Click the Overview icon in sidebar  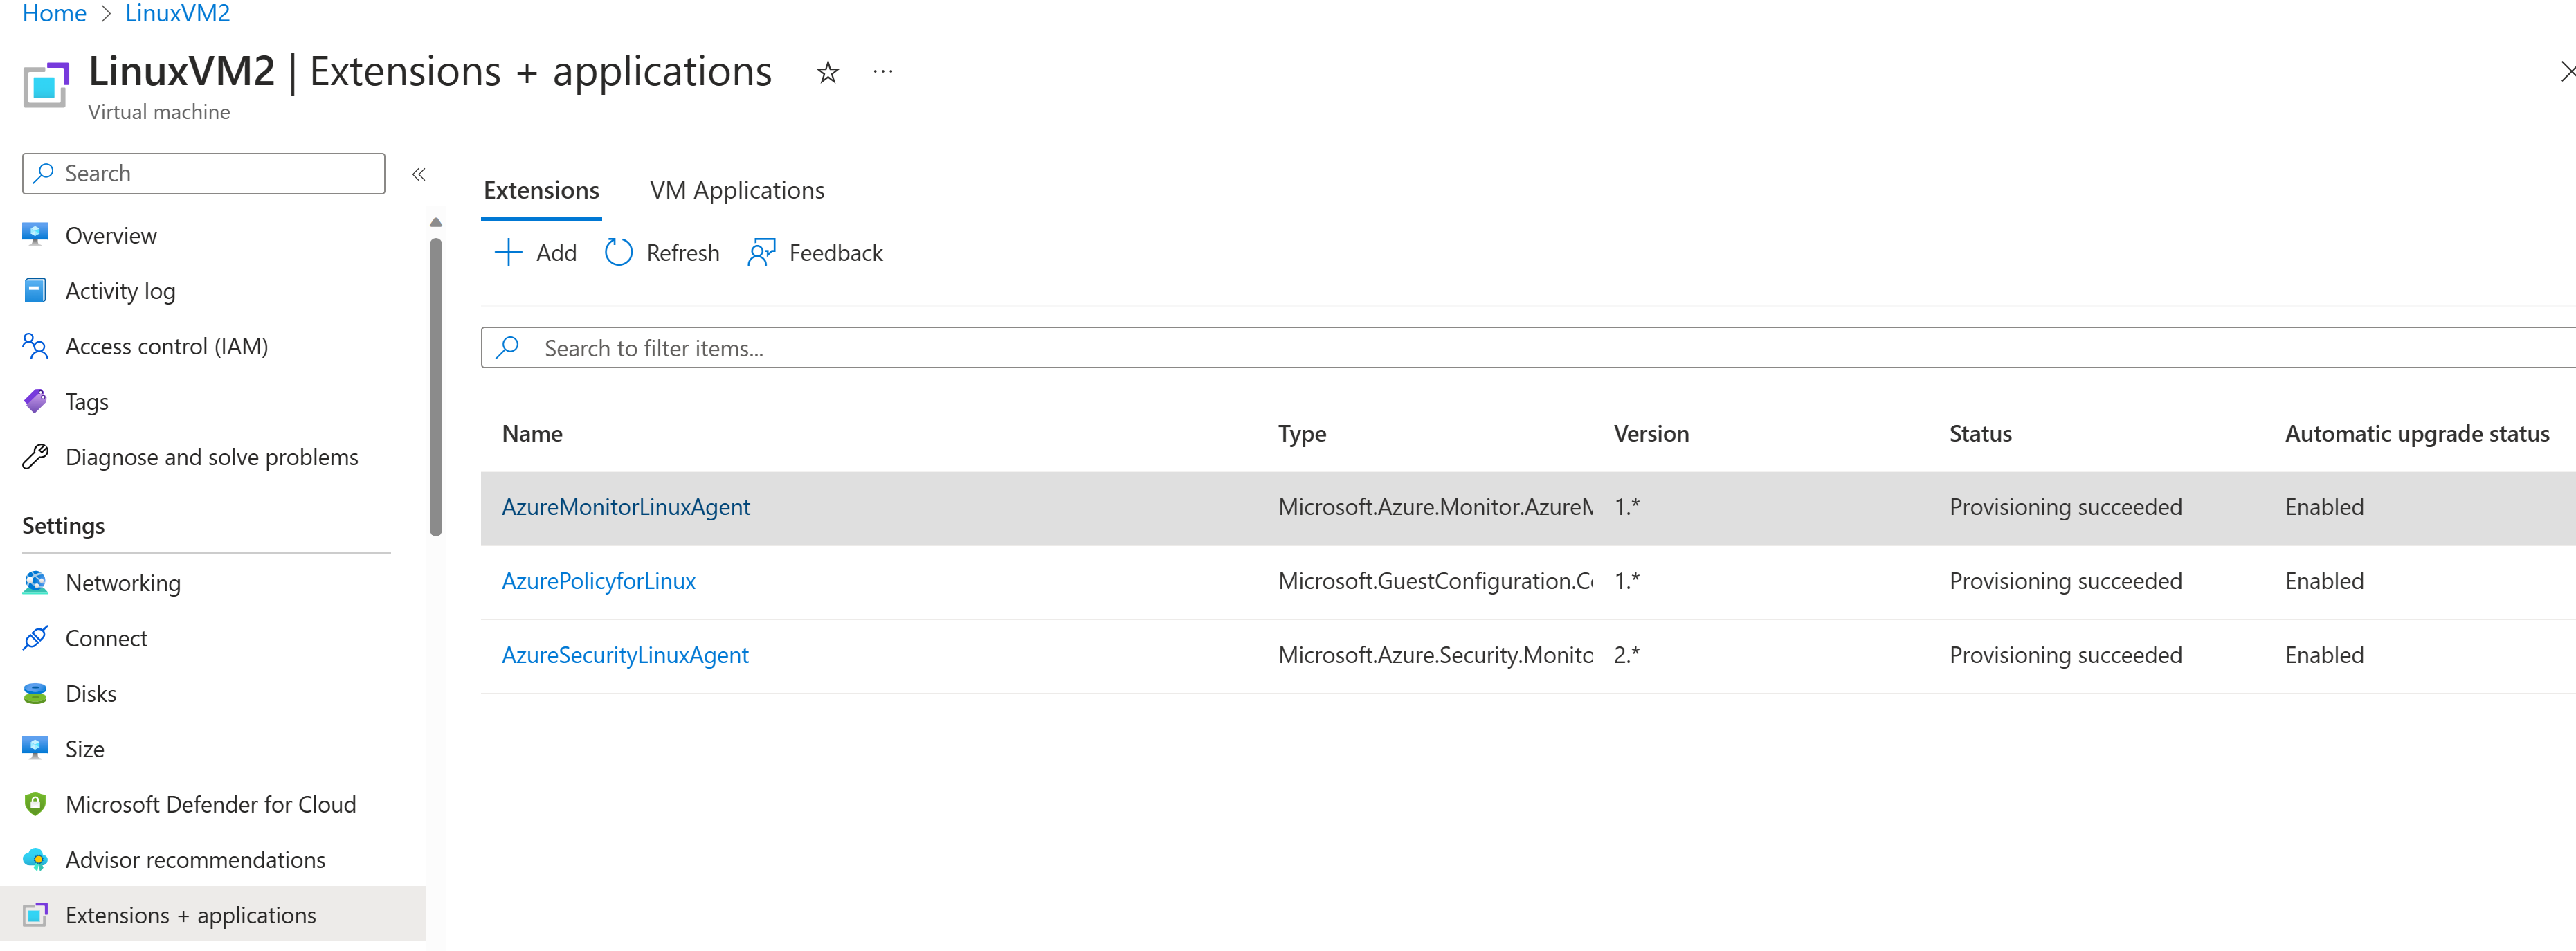[x=35, y=235]
